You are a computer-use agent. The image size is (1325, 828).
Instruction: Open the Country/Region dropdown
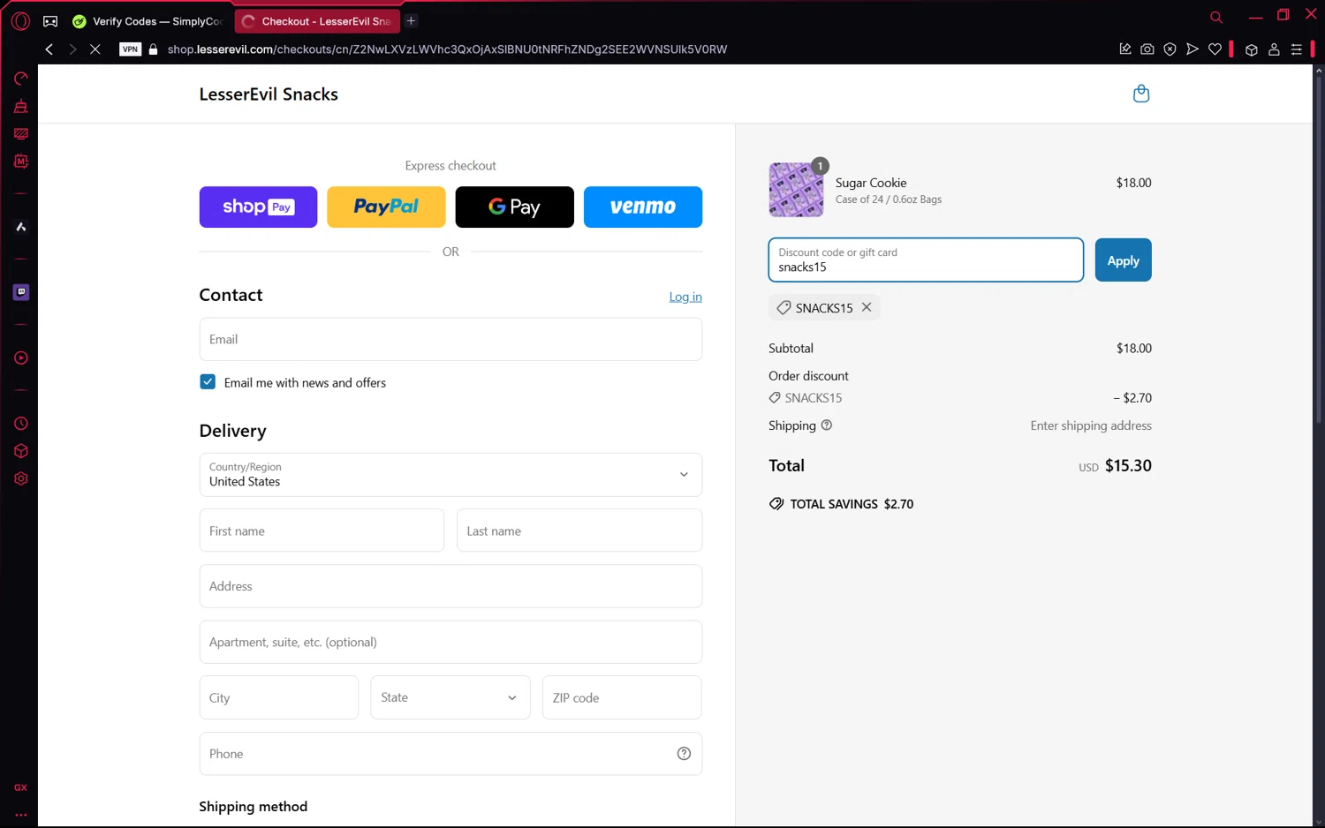(x=450, y=475)
